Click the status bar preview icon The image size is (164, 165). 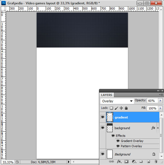17,162
